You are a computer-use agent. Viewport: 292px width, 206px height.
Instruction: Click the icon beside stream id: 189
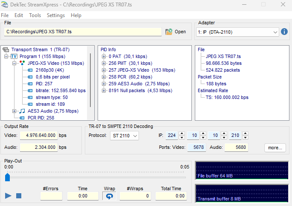30,104
